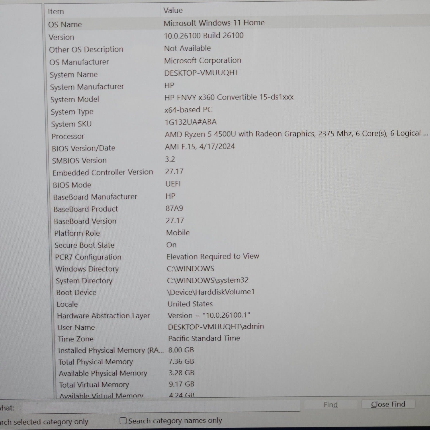Select the Secure Boot State row

(84, 245)
